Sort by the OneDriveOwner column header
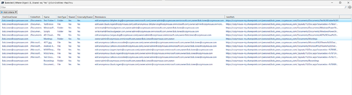The image size is (352, 95). coord(15,17)
